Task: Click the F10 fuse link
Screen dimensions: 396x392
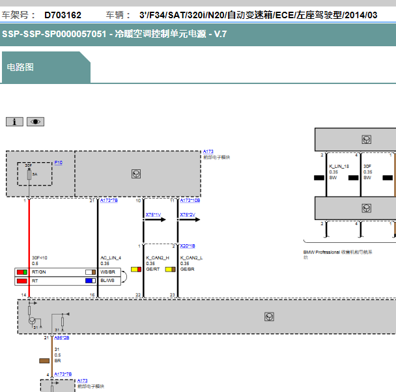Action: click(59, 163)
